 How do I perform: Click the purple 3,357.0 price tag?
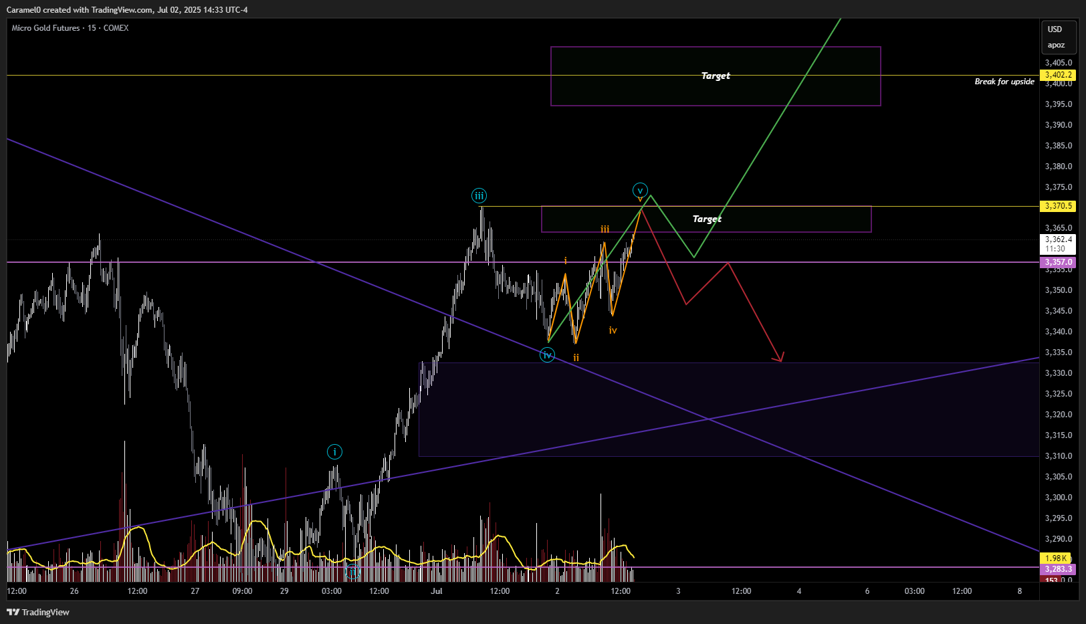pyautogui.click(x=1058, y=262)
